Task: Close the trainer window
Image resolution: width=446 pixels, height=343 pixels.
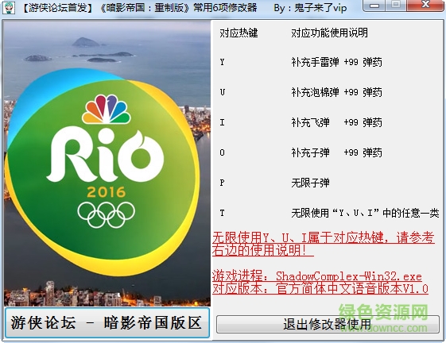Action: point(425,6)
